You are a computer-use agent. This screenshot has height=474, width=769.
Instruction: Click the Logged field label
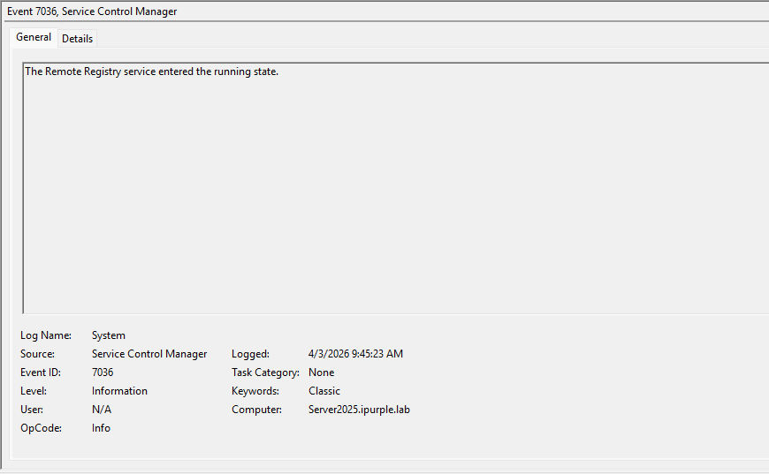(250, 354)
